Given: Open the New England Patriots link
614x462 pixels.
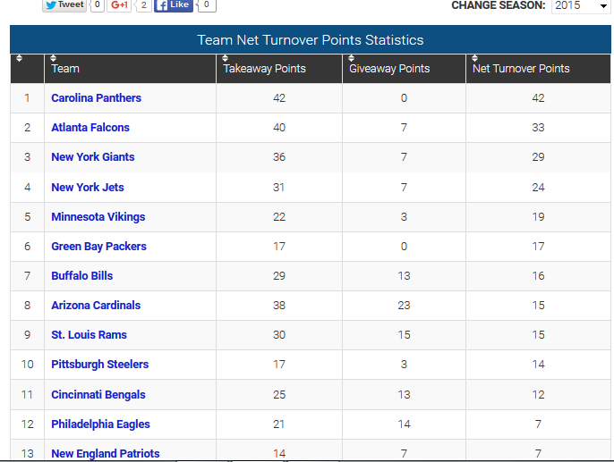Looking at the screenshot, I should [x=106, y=453].
